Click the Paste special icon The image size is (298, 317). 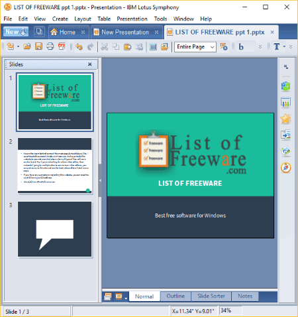click(139, 46)
